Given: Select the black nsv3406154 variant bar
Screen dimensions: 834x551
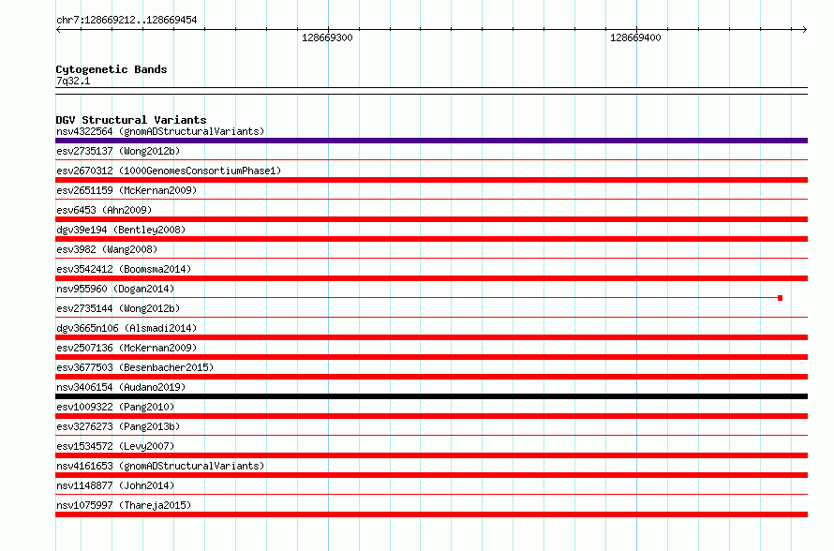Looking at the screenshot, I should (x=431, y=396).
